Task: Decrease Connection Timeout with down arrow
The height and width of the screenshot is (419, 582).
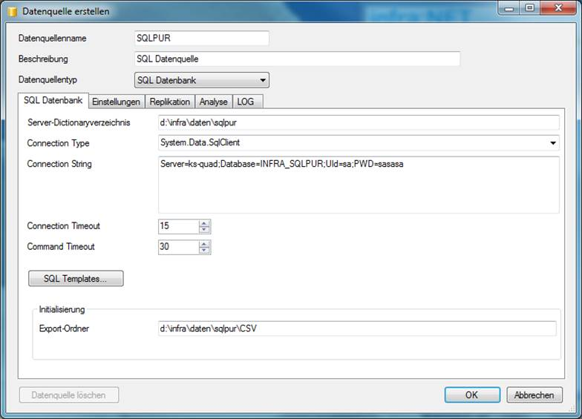Action: coord(204,230)
